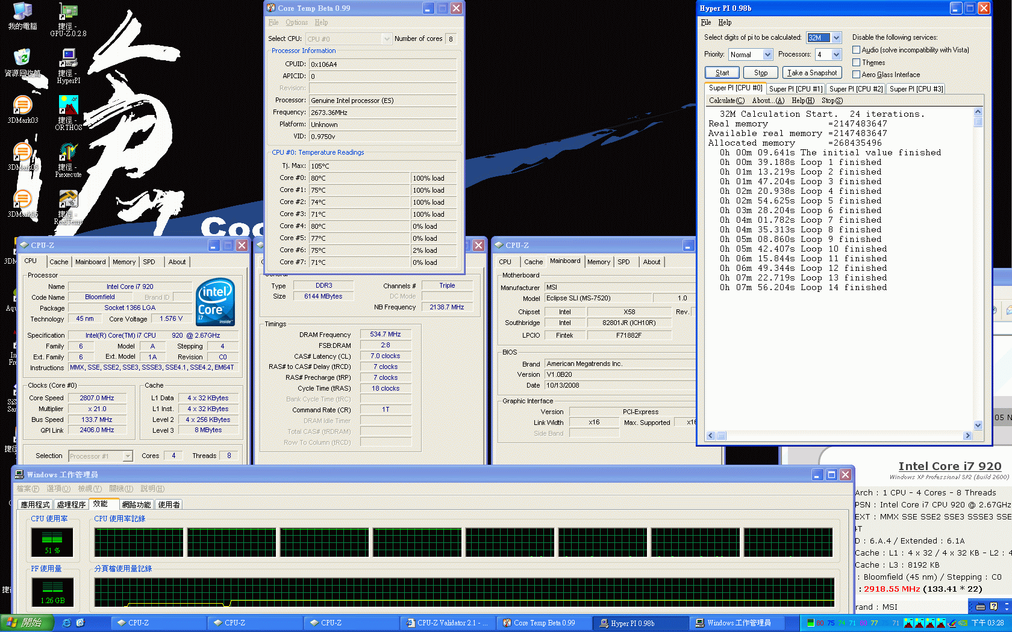Click the Intel Core i7 920 validator heading link

click(x=950, y=466)
